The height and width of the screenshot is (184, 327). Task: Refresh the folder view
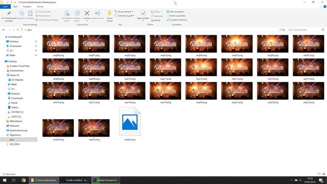(284, 30)
